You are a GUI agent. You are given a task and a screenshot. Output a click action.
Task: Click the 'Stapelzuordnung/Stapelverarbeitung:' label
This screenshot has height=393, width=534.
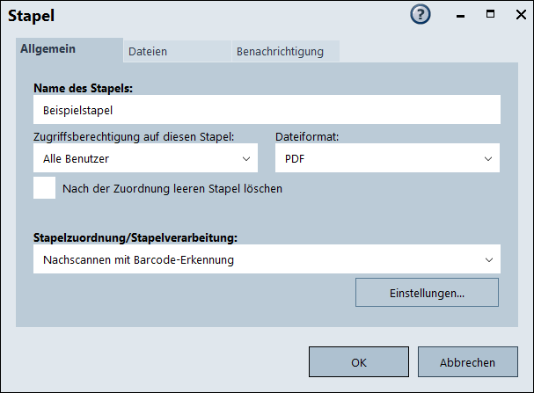136,237
